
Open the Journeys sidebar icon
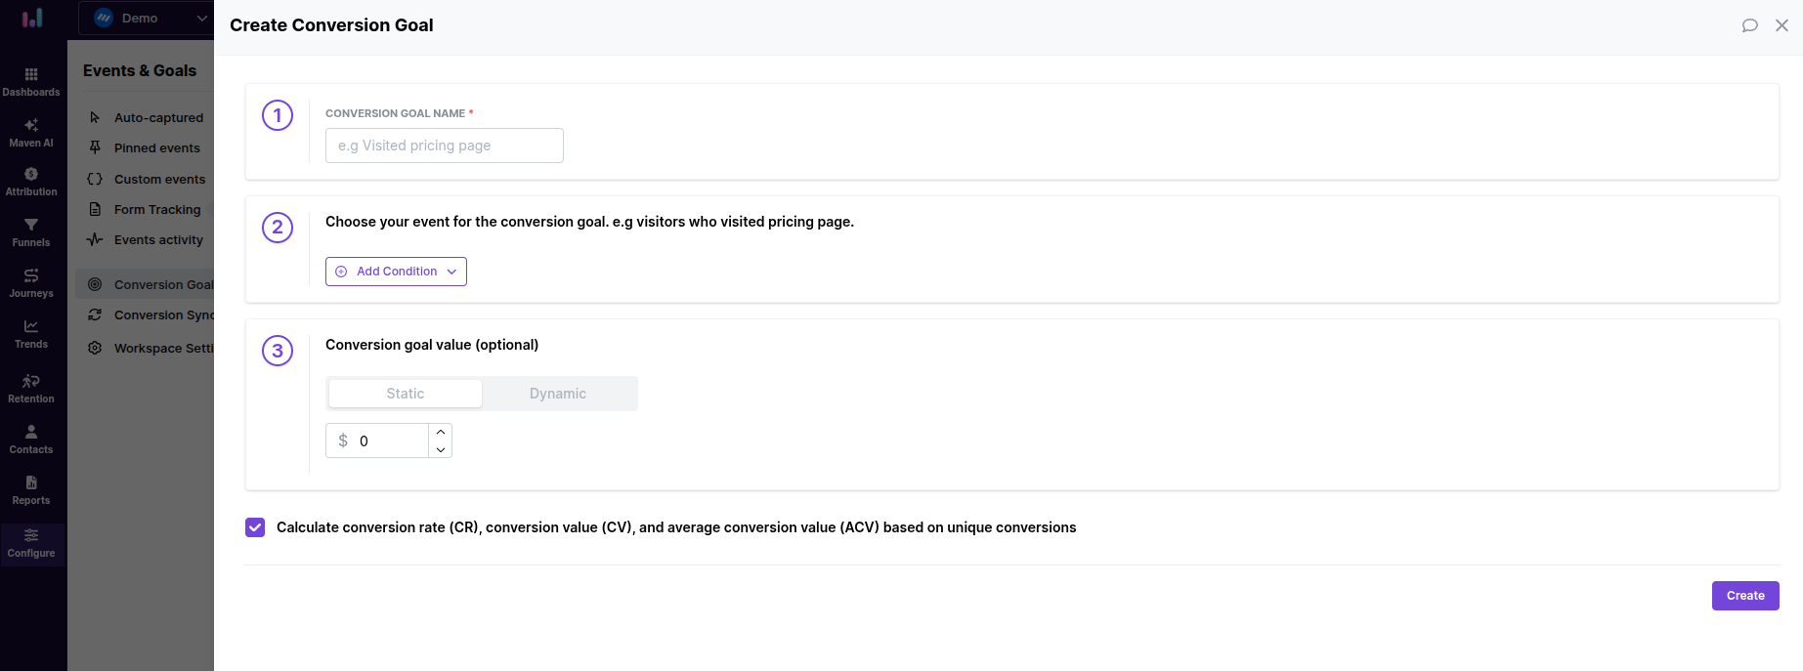(x=31, y=282)
